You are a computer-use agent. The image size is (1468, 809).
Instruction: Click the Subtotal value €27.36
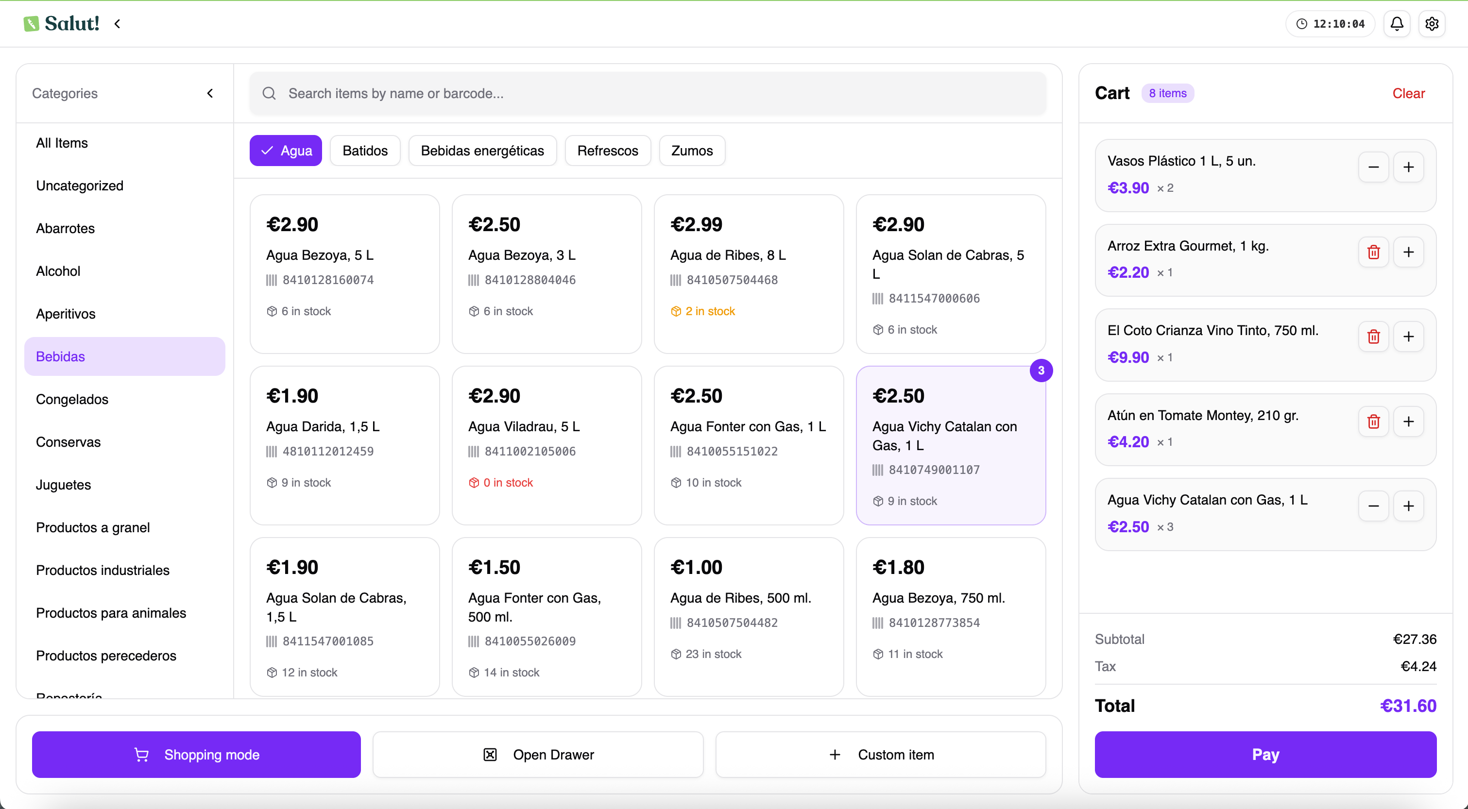pyautogui.click(x=1415, y=639)
